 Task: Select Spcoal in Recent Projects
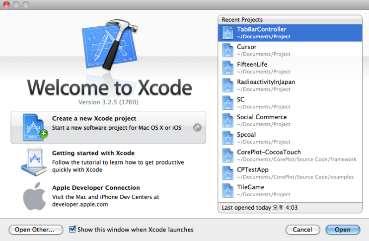290,138
